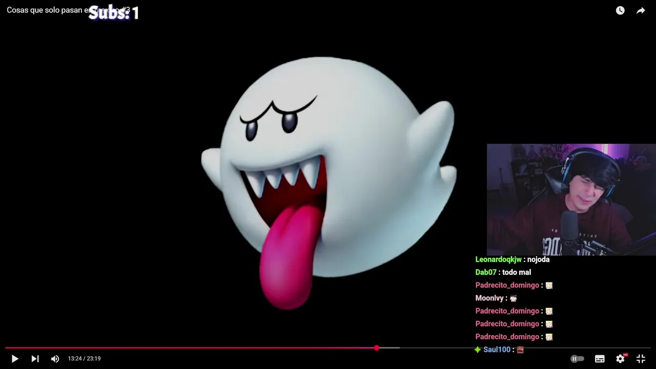Click chat username Saul100

(x=497, y=350)
